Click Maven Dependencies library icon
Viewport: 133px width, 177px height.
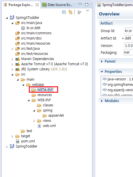17,59
